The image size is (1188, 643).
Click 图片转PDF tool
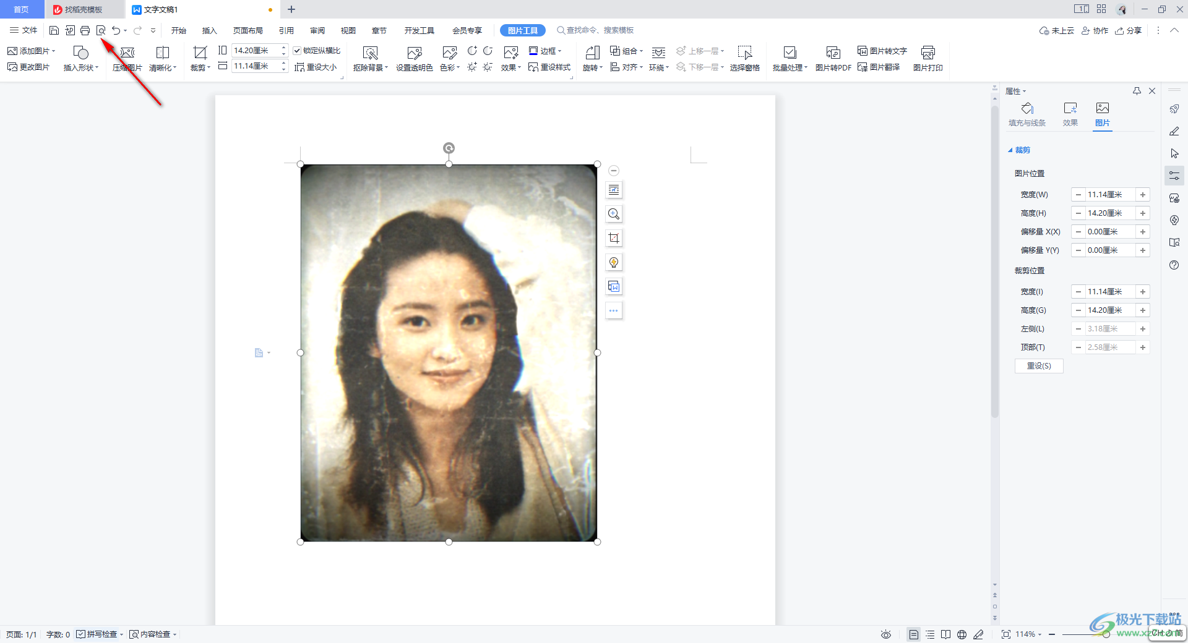click(x=833, y=59)
